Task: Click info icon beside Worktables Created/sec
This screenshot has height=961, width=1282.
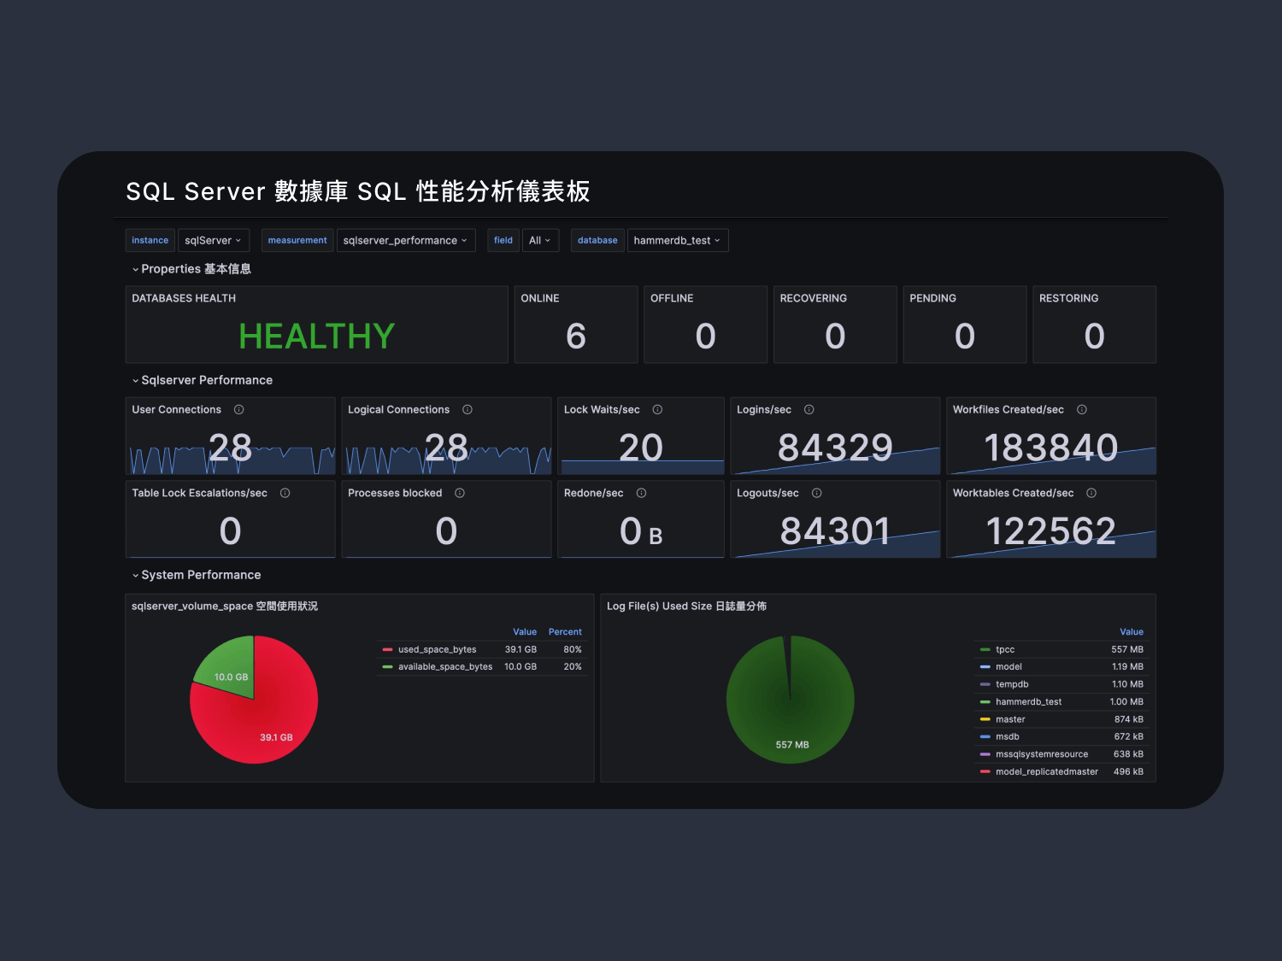Action: click(1091, 493)
